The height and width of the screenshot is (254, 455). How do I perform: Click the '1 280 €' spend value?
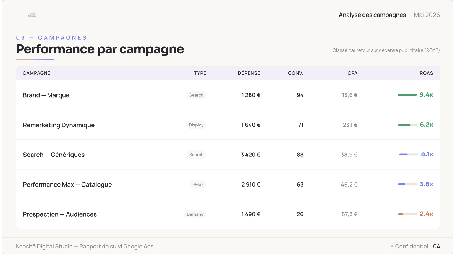(x=251, y=95)
